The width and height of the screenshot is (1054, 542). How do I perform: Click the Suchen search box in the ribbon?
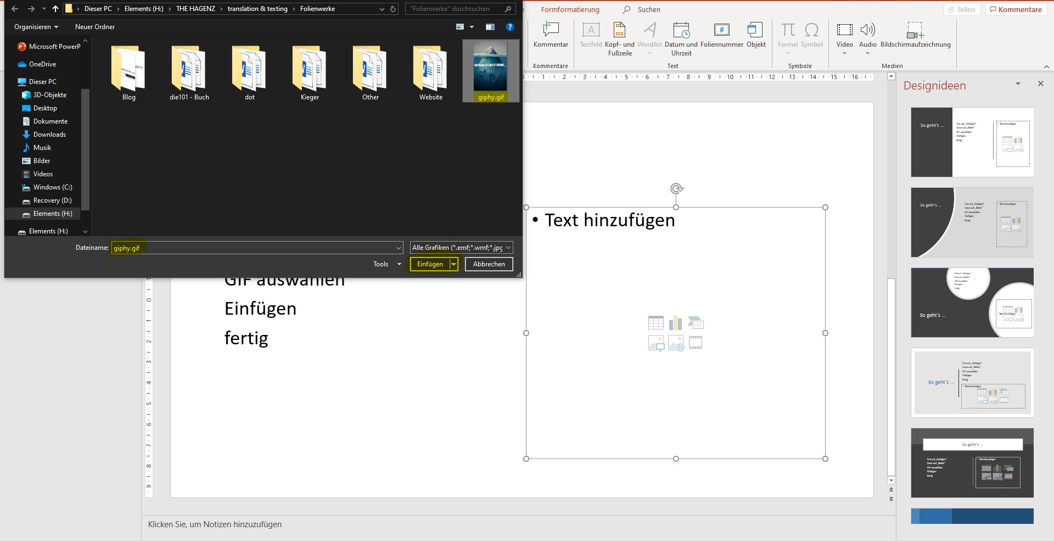click(x=642, y=9)
